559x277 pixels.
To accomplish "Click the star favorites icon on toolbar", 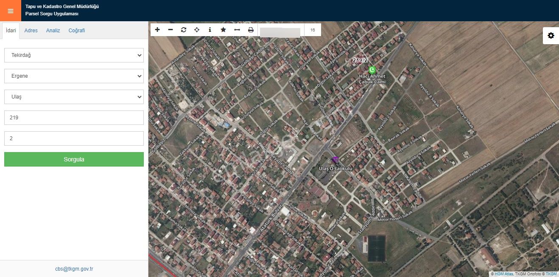I will (x=223, y=29).
